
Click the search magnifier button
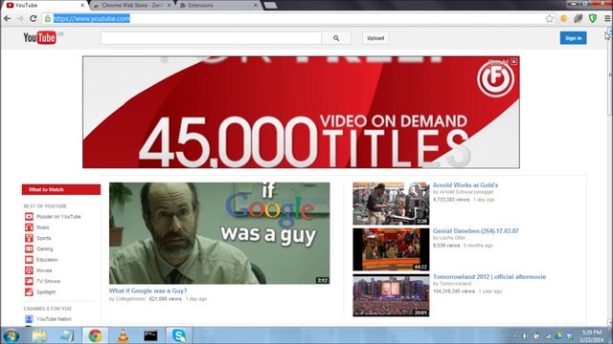click(336, 38)
